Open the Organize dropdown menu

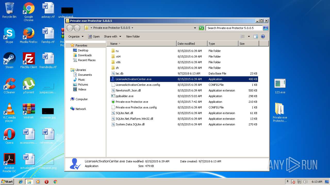point(76,36)
